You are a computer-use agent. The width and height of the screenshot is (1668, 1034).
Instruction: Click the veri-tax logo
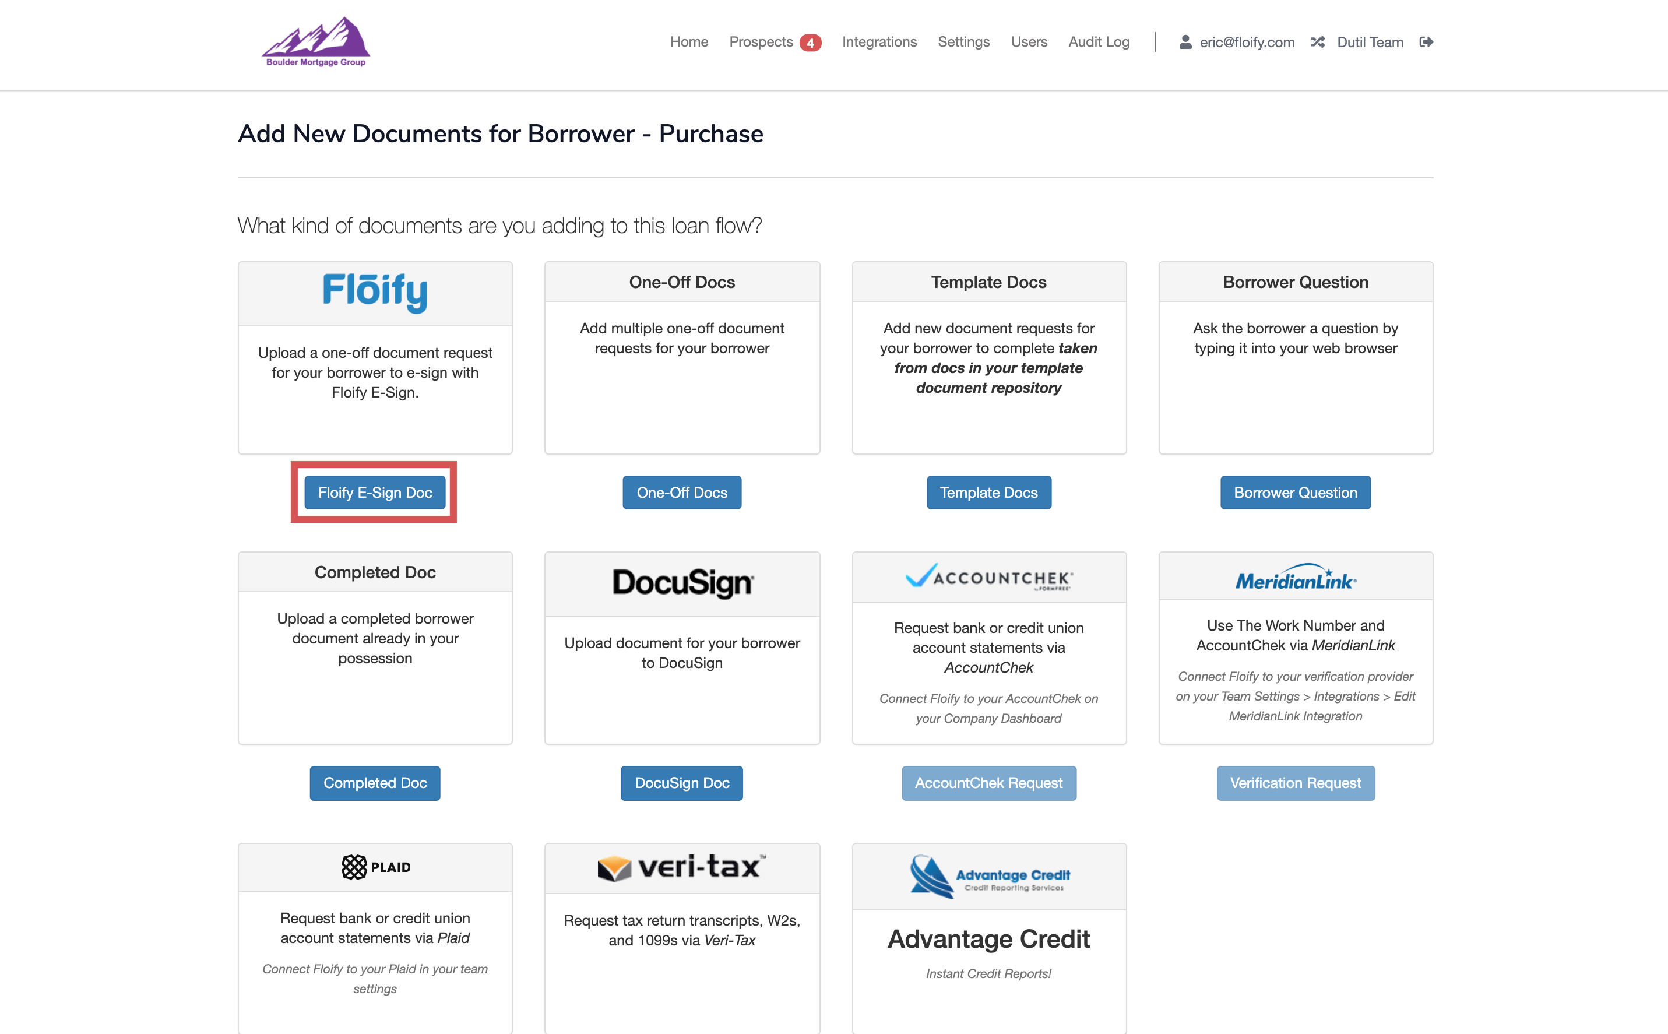[682, 867]
